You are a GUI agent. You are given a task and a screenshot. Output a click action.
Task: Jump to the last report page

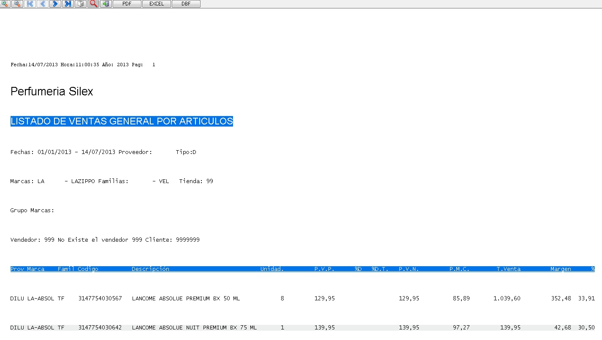click(x=68, y=4)
